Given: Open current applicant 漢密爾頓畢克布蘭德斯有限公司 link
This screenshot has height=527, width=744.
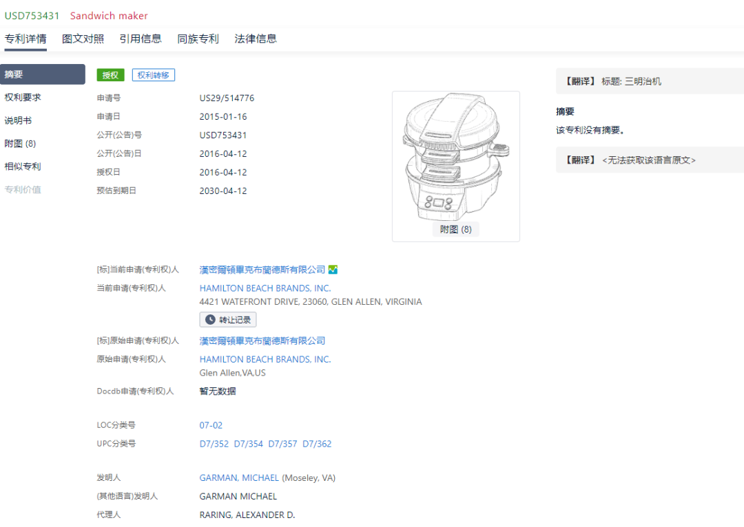Looking at the screenshot, I should [x=262, y=270].
